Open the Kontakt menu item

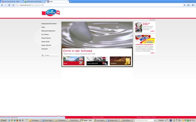coord(45,49)
